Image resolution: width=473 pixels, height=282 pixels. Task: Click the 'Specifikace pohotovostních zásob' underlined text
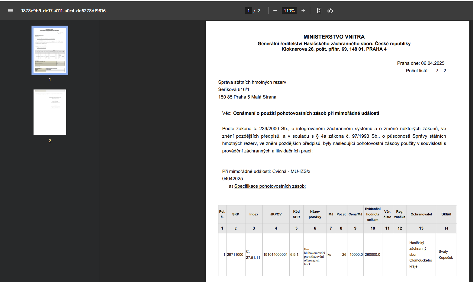click(270, 186)
